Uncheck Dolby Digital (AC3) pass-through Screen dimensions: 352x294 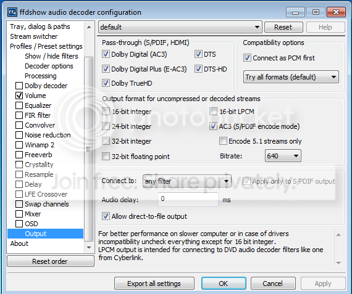coord(106,54)
